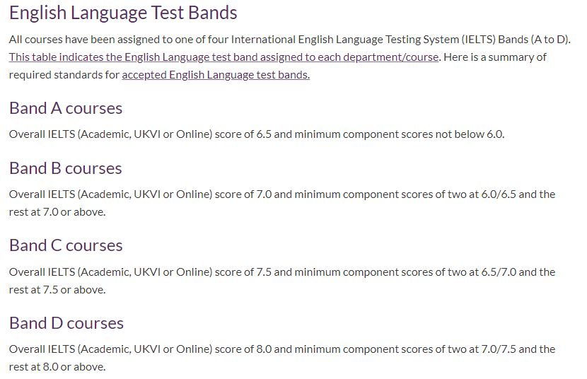Select the Band D courses heading
The image size is (587, 379).
coord(66,323)
